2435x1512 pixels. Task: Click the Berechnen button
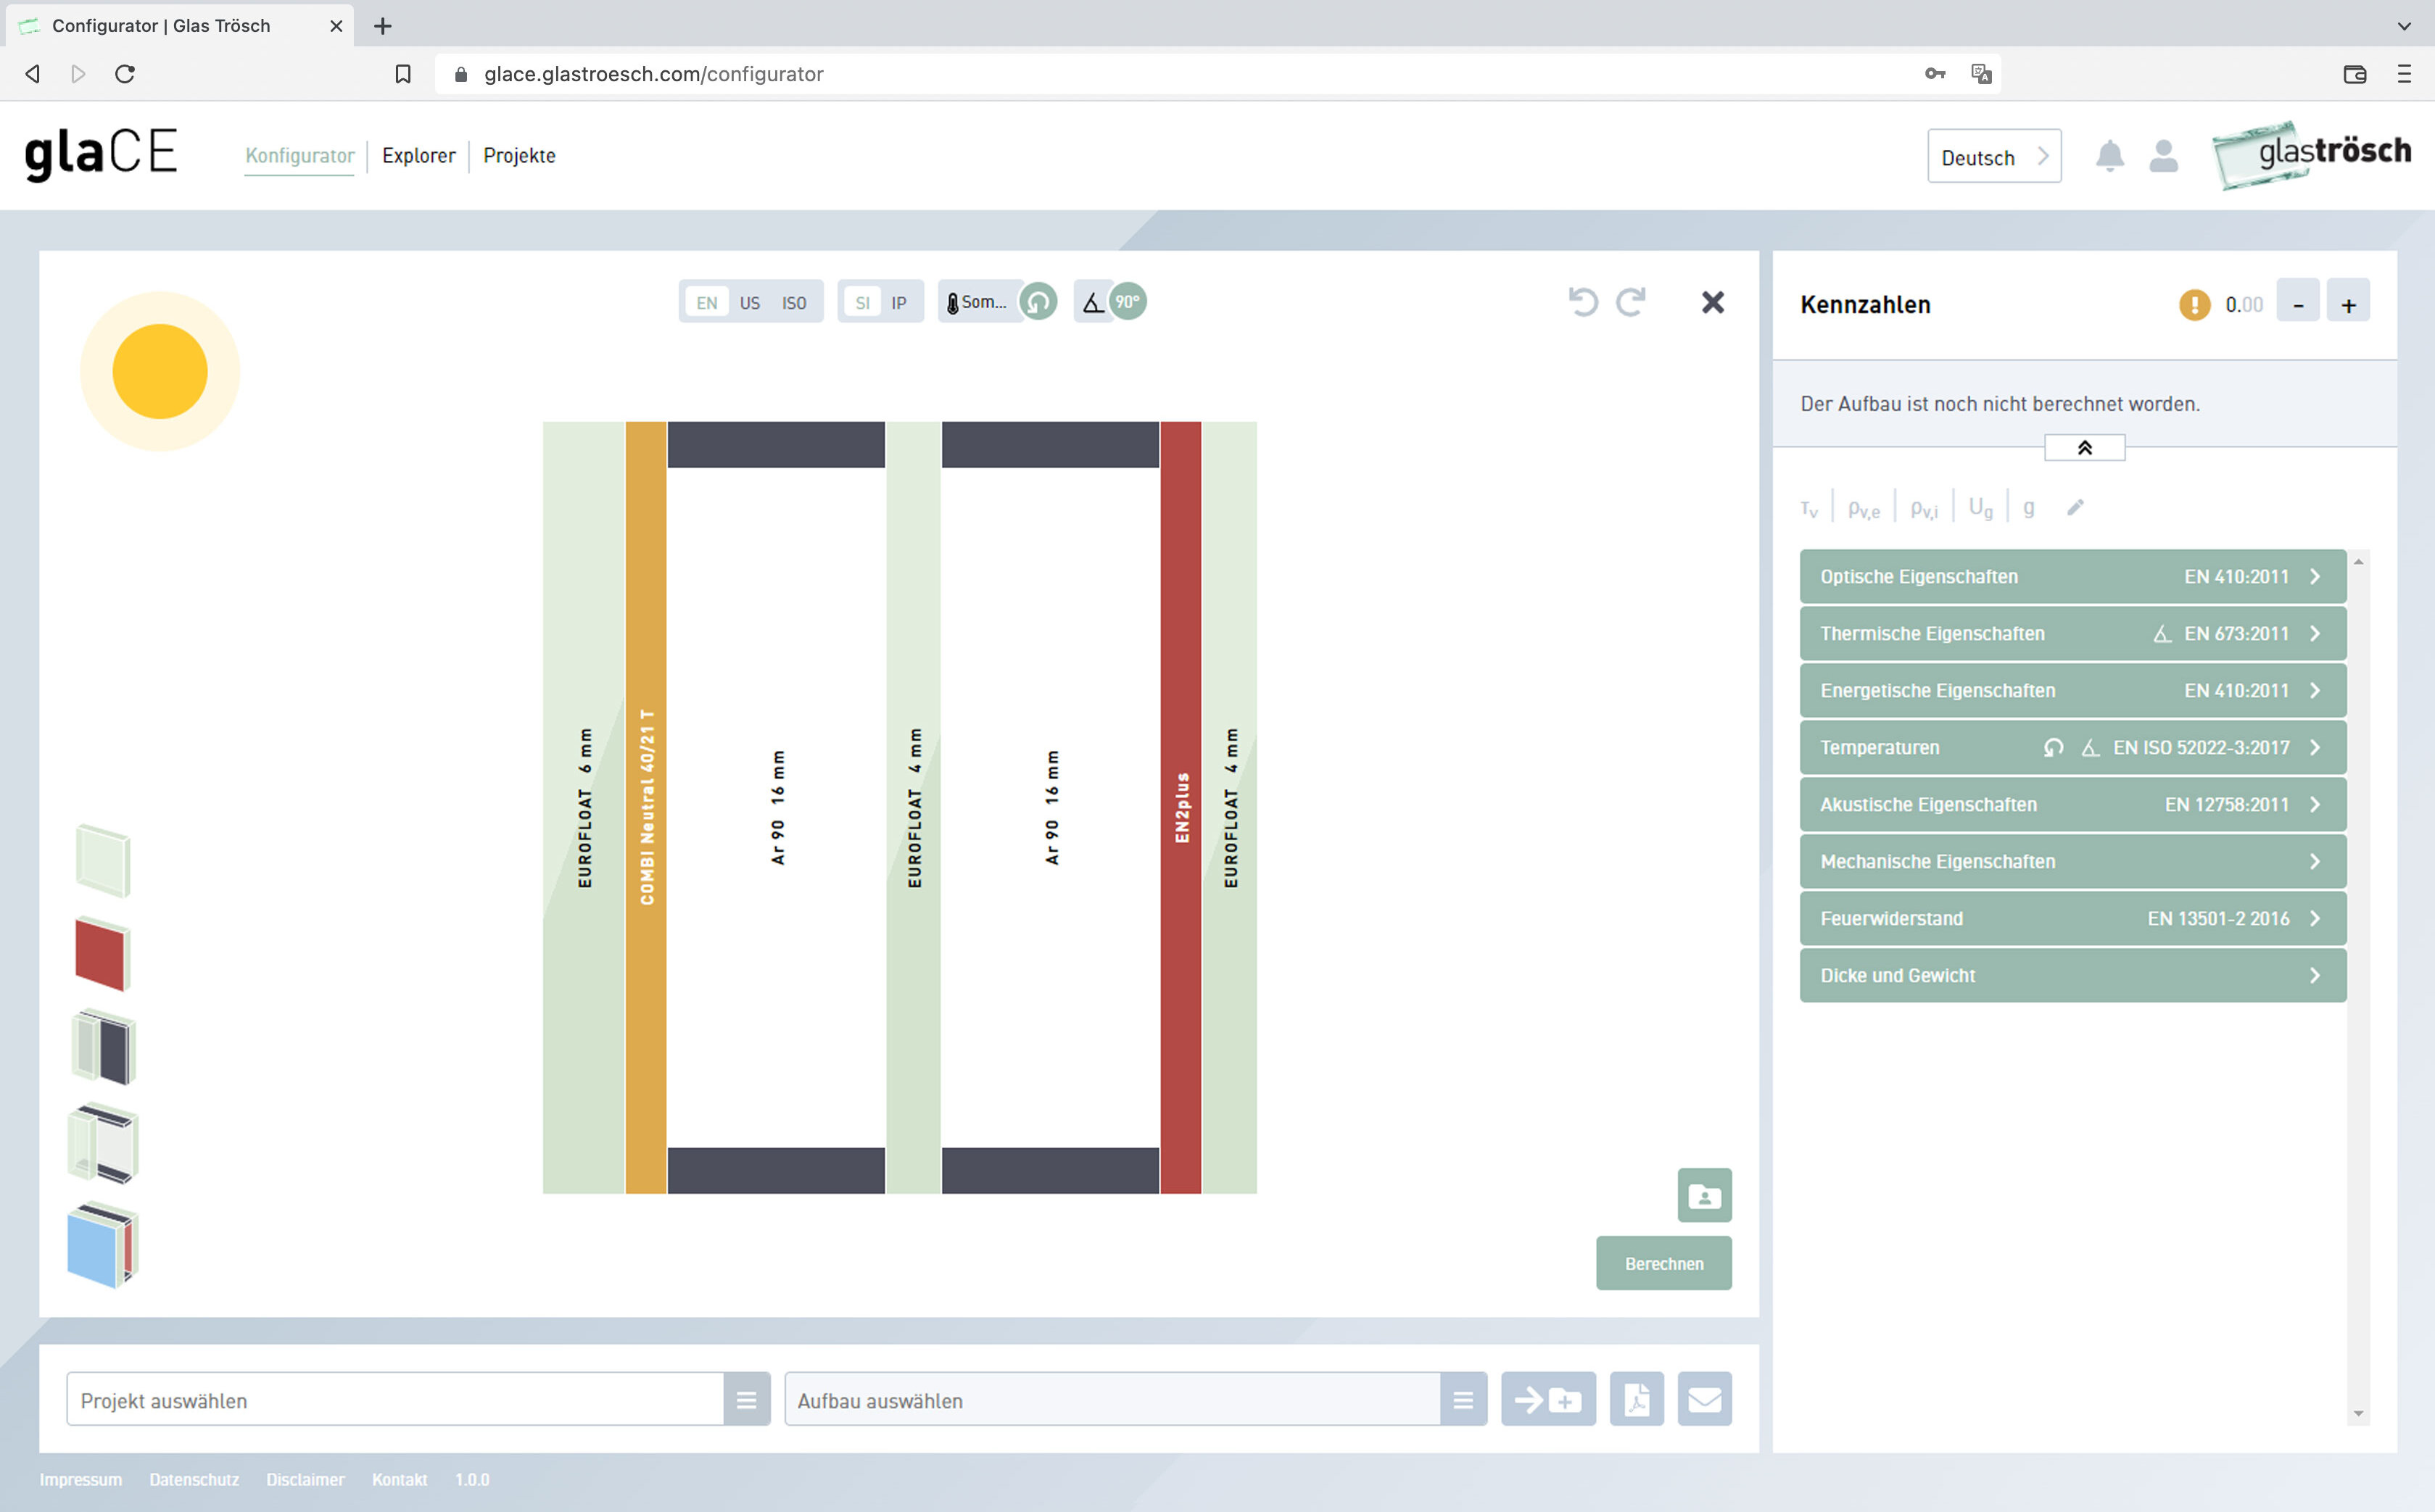pyautogui.click(x=1663, y=1264)
